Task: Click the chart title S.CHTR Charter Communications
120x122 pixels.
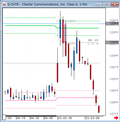Action: tap(47, 5)
